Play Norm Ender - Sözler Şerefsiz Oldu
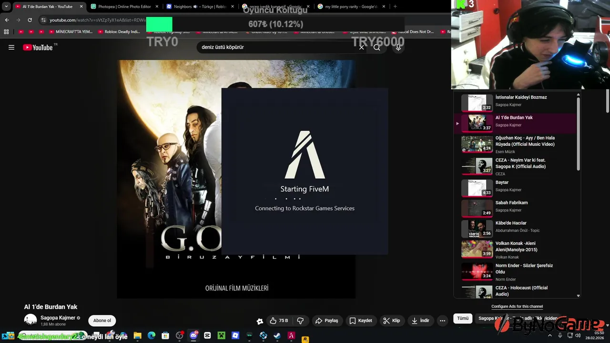Viewport: 610px width, 343px height. [x=517, y=272]
